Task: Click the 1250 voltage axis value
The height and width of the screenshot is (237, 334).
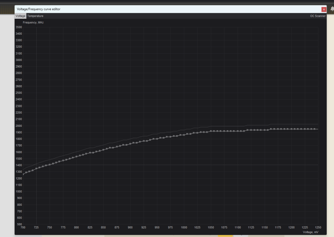Action: [x=318, y=227]
